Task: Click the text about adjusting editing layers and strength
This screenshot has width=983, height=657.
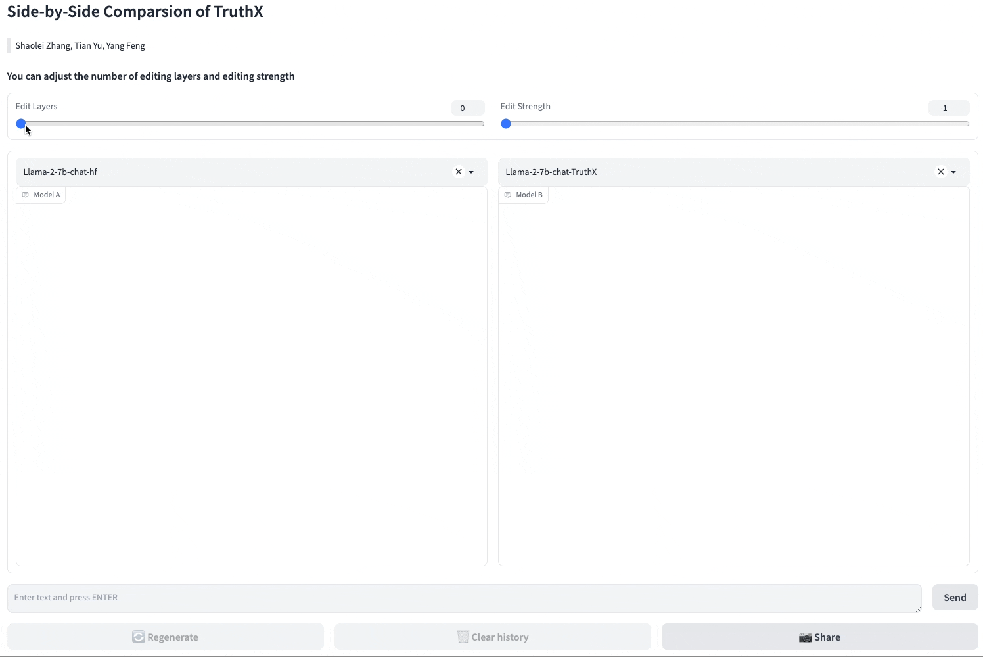Action: 150,76
